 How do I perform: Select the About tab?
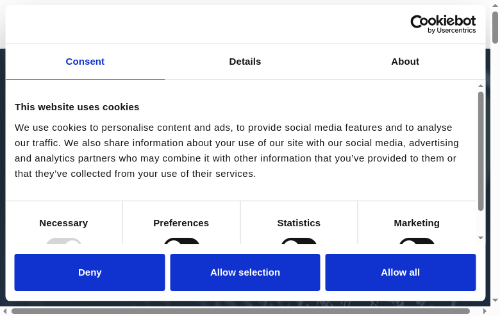click(x=405, y=62)
